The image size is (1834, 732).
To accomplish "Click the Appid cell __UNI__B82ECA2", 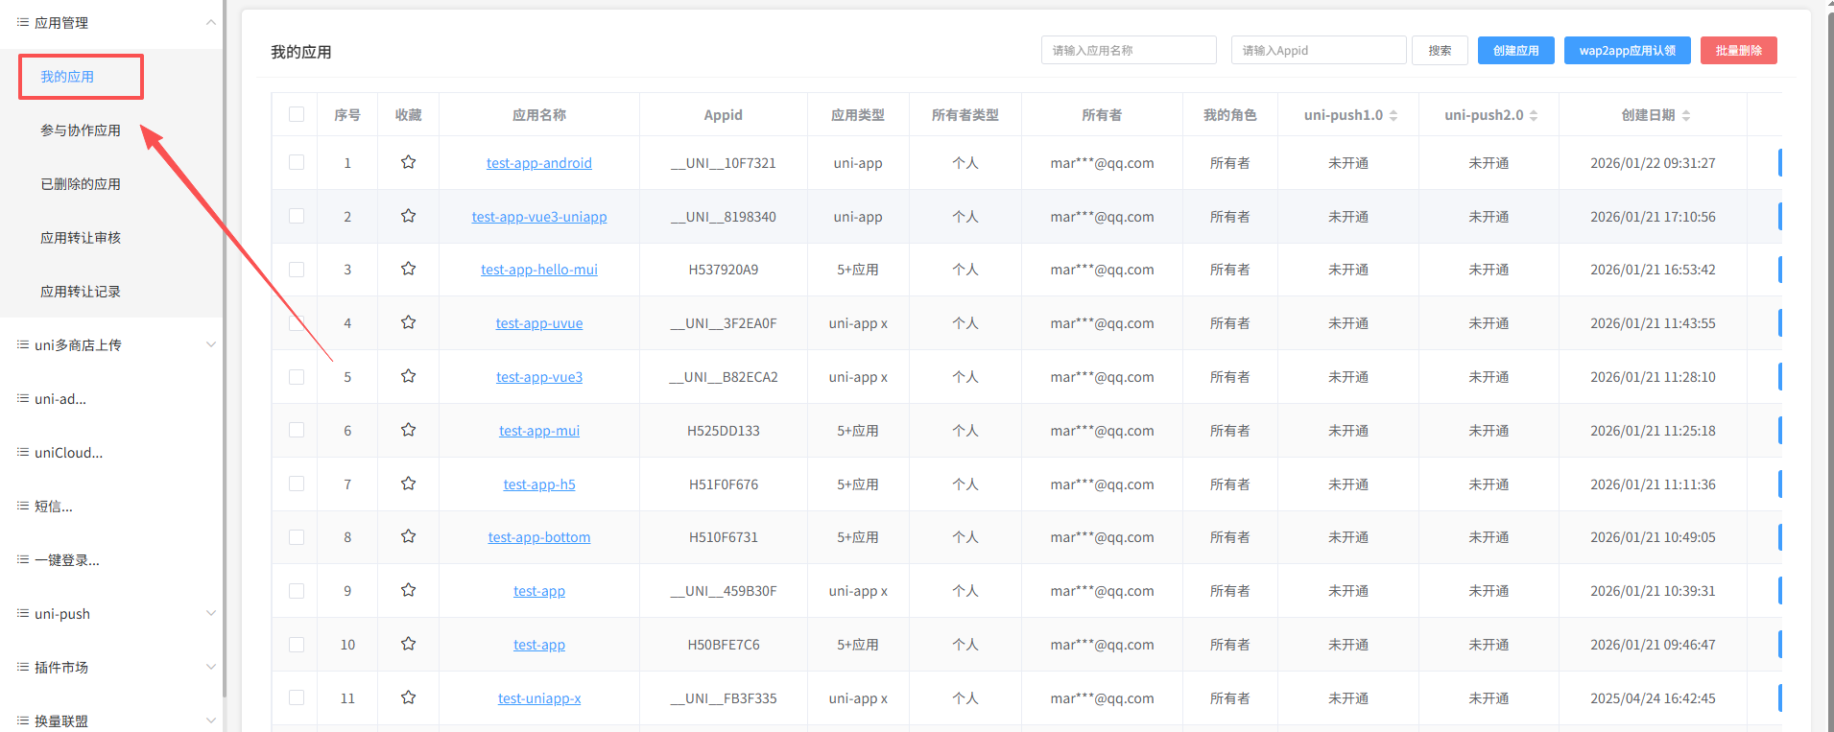I will (724, 377).
